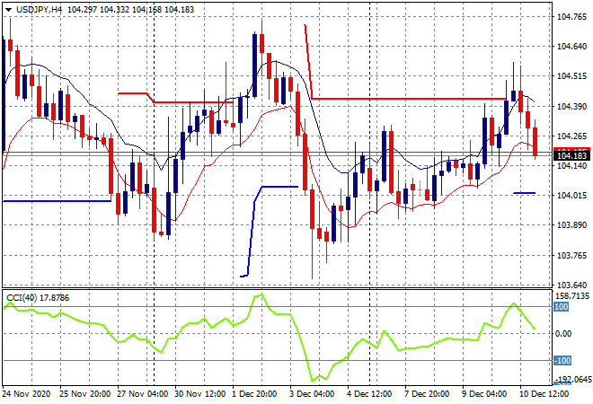Click the CCI -100 level tag
The image size is (593, 404).
562,361
